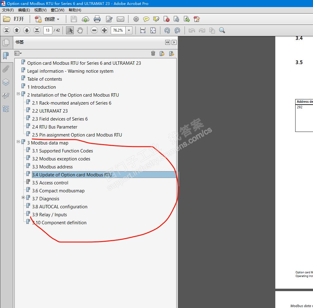Viewport: 313px width, 308px height.
Task: Click the Save disk icon
Action: click(x=74, y=19)
